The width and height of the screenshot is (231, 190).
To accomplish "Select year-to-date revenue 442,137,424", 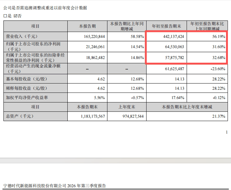I will point(174,37).
